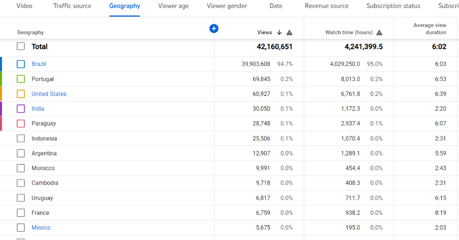
Task: Open the Viewer age tab
Action: 173,6
